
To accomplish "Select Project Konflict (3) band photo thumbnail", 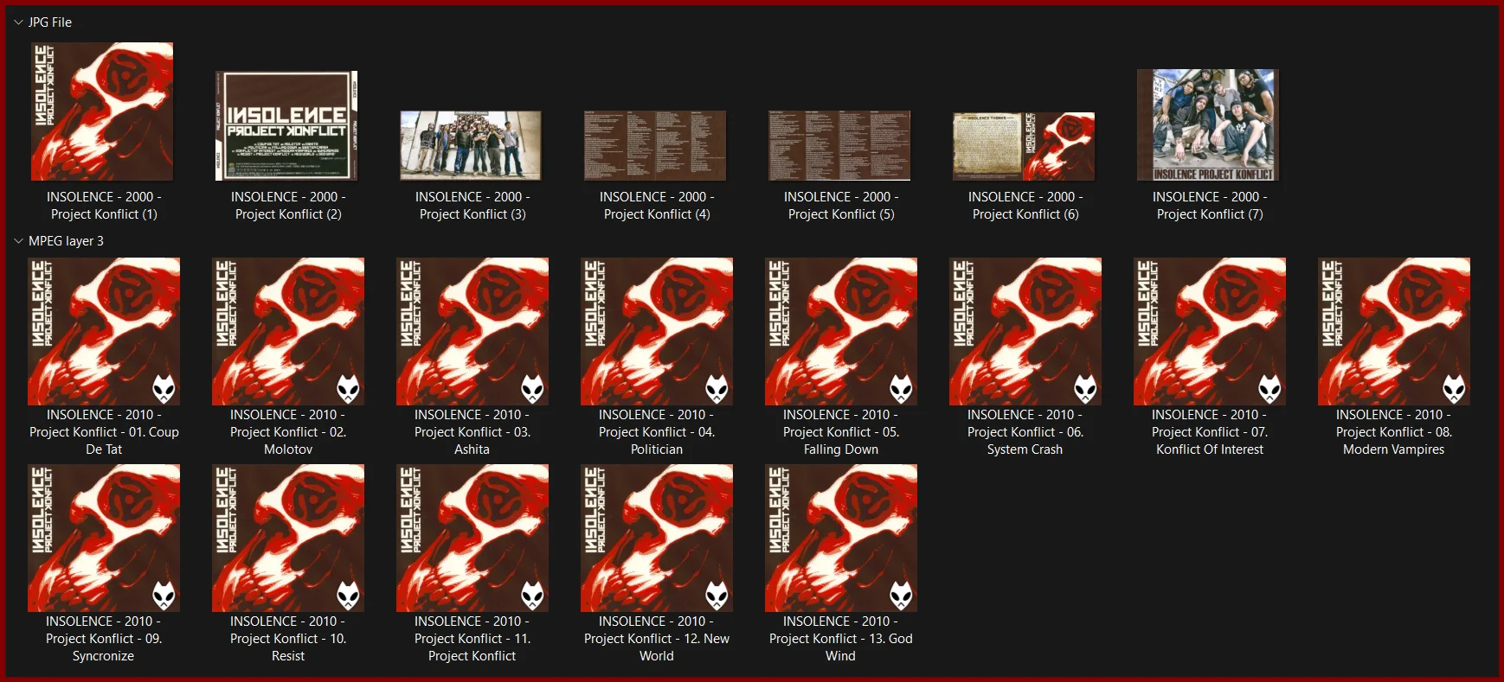I will point(471,145).
